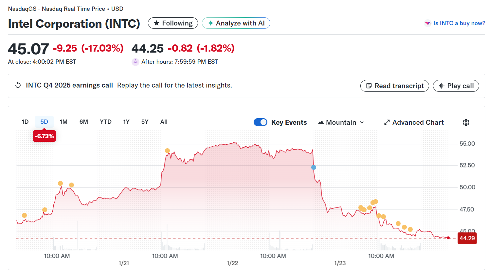Click the 1/21 date label on the axis
Screen dimensions: 486x273
[124, 263]
